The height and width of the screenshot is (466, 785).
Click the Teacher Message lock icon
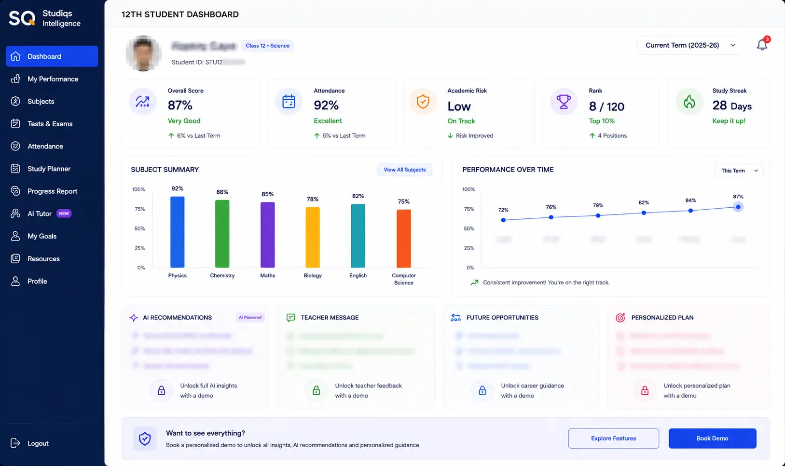coord(317,390)
